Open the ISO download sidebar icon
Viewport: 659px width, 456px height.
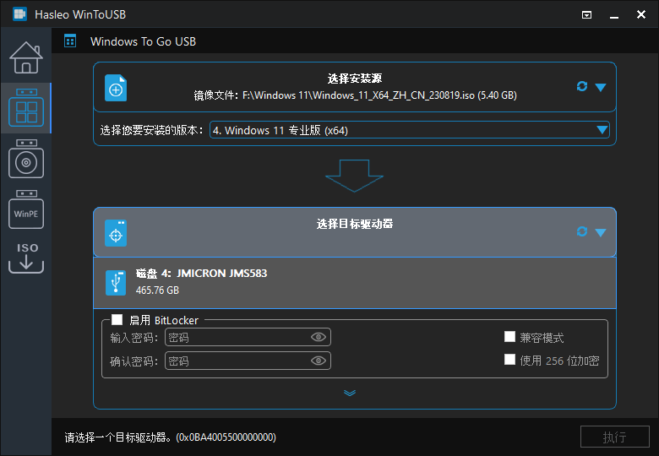coord(26,258)
